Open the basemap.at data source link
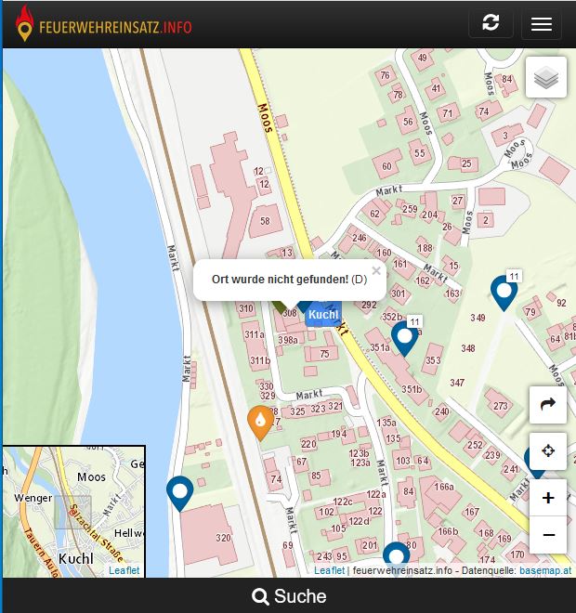This screenshot has width=576, height=613. [x=545, y=570]
